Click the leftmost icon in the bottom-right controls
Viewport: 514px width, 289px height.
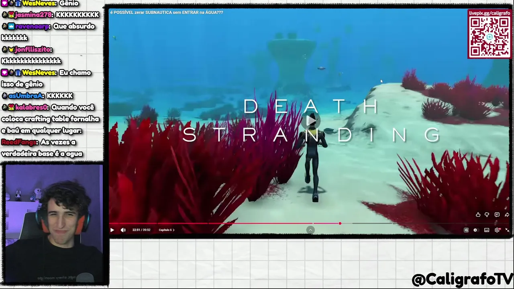(466, 230)
